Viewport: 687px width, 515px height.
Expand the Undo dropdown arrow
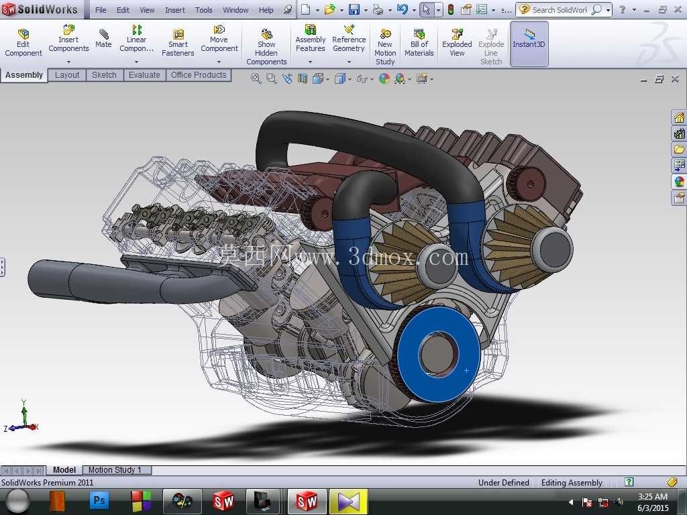click(414, 10)
